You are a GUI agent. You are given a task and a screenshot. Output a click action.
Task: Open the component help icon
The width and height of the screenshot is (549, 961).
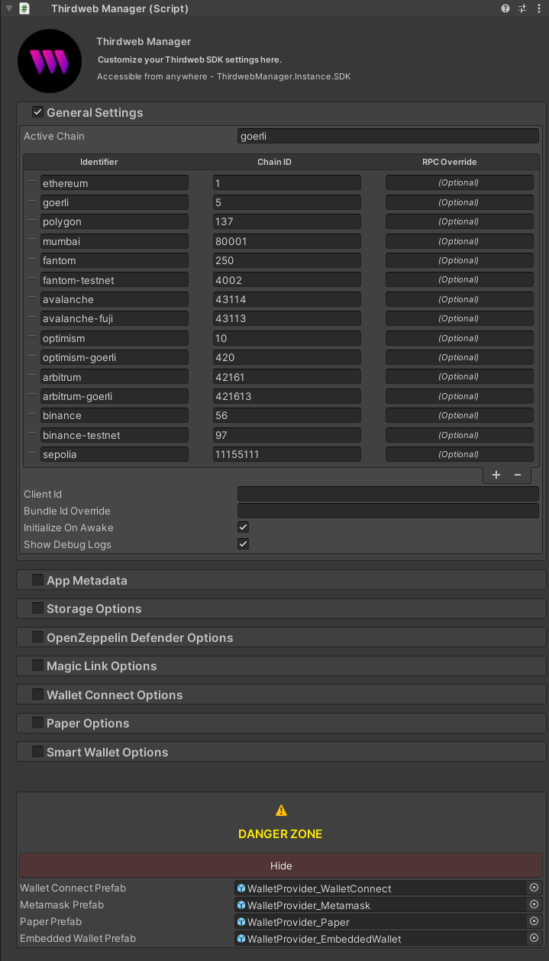[505, 8]
